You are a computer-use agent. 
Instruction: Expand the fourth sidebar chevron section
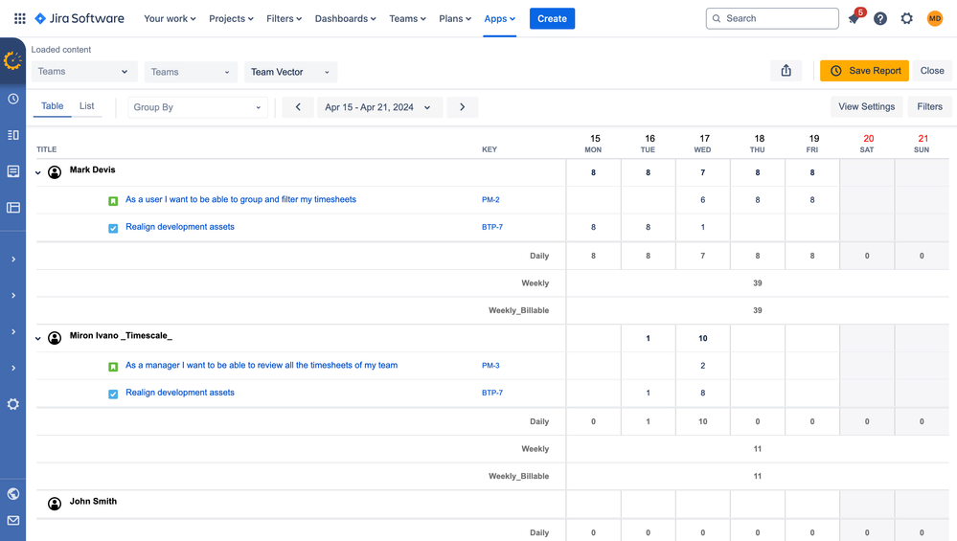12,368
